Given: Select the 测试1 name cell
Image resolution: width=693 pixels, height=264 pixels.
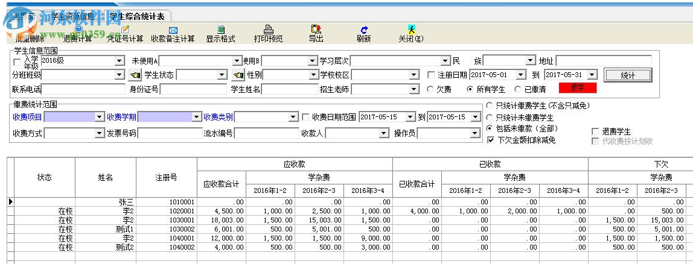Looking at the screenshot, I should 106,229.
